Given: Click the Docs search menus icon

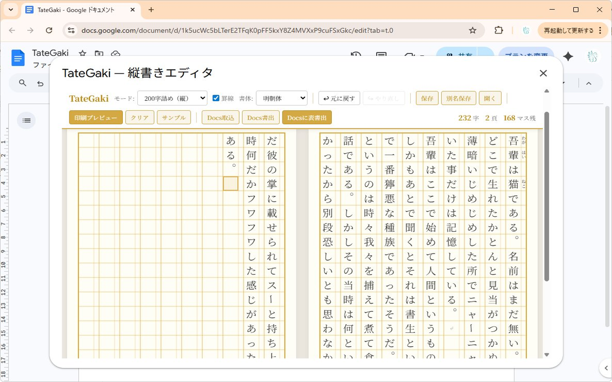Looking at the screenshot, I should (x=22, y=83).
